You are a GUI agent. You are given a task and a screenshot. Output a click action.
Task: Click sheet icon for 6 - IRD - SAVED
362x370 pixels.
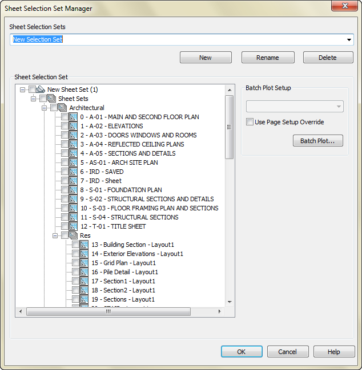(73, 172)
